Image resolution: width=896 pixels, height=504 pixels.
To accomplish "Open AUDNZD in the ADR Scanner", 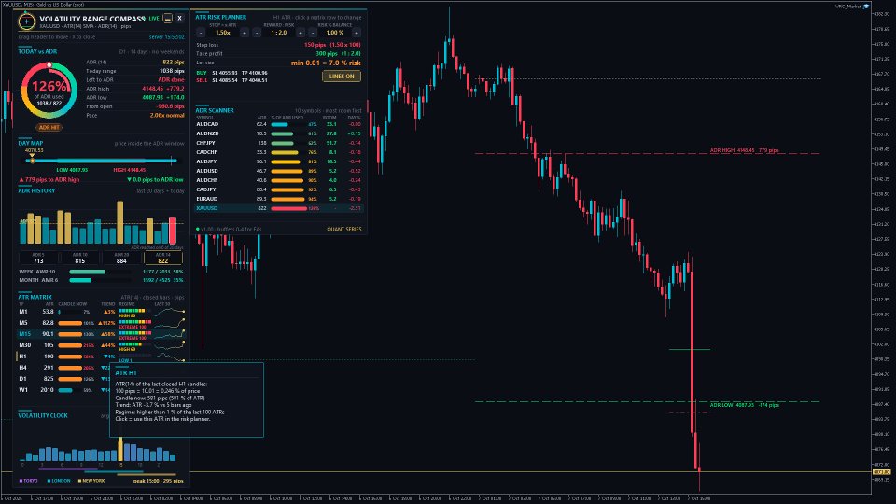I will click(x=279, y=133).
